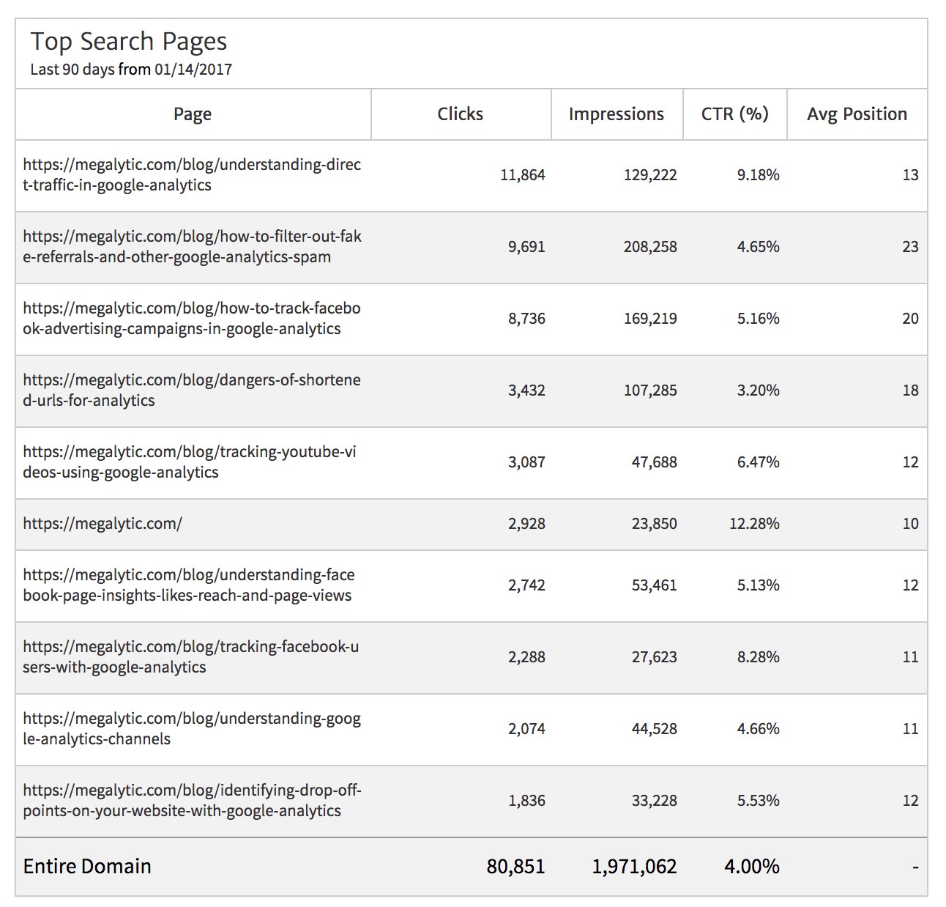Image resolution: width=946 pixels, height=907 pixels.
Task: Click the Top Search Pages title
Action: pyautogui.click(x=129, y=42)
